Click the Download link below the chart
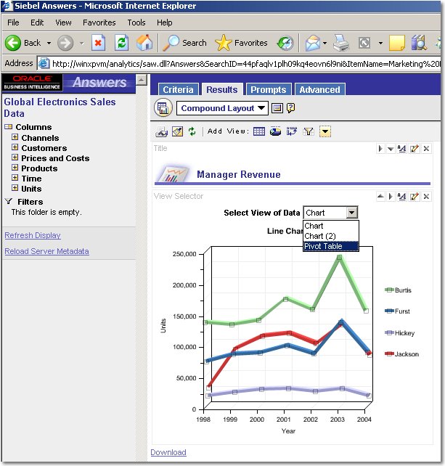445x466 pixels. point(168,452)
